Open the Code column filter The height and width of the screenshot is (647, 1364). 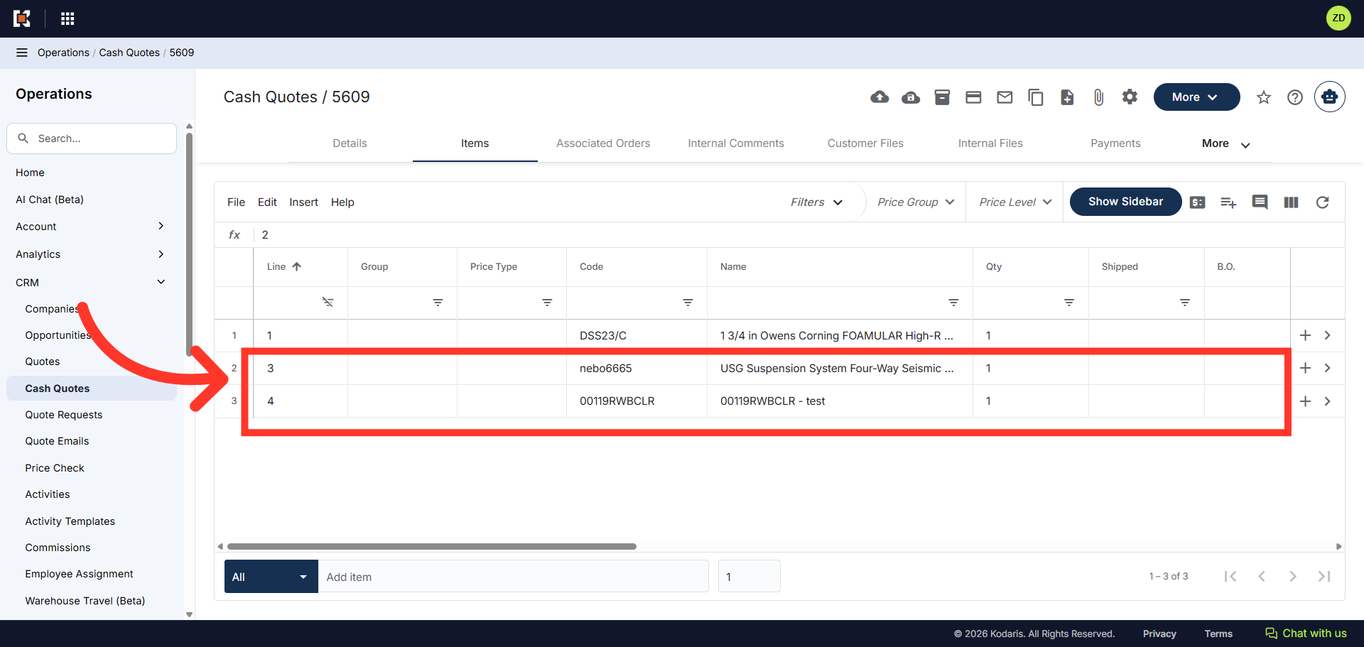coord(688,303)
